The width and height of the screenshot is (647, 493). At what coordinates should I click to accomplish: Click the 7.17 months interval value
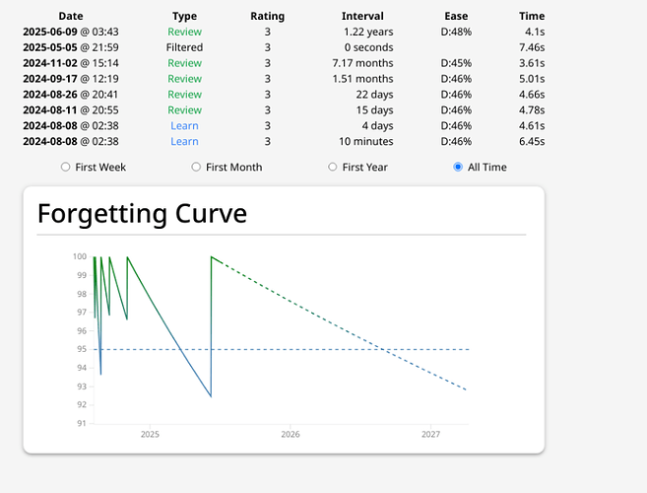click(362, 63)
